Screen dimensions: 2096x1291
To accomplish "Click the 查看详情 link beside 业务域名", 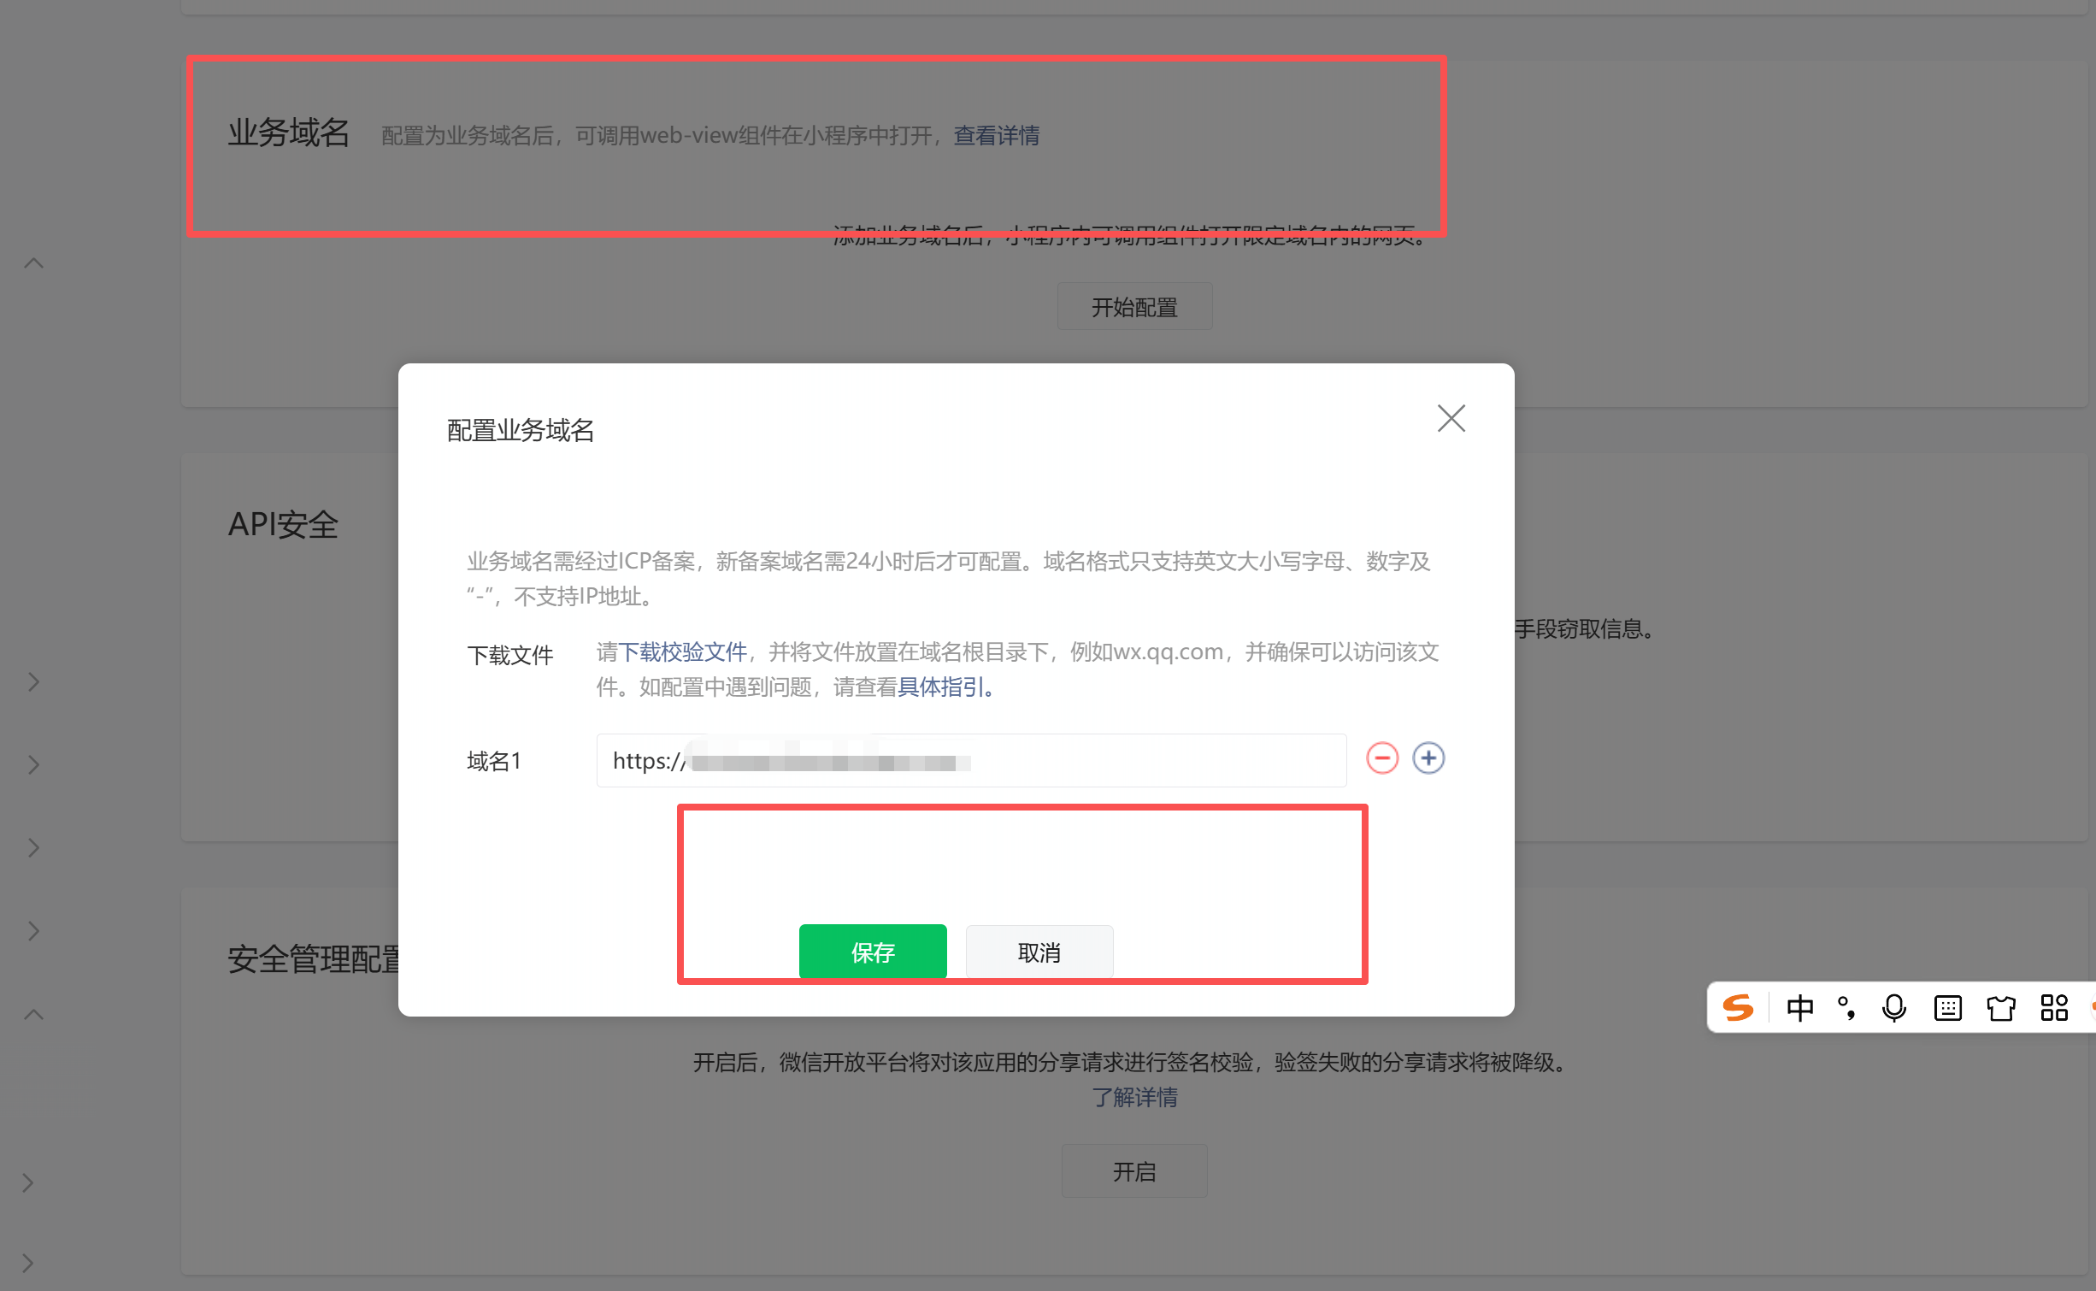I will 997,136.
